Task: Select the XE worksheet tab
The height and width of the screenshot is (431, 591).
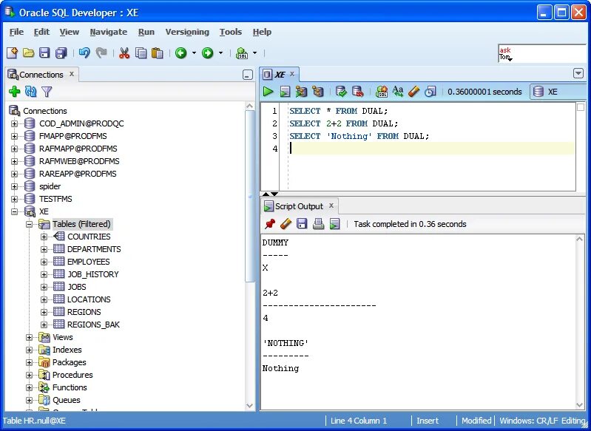Action: point(280,75)
